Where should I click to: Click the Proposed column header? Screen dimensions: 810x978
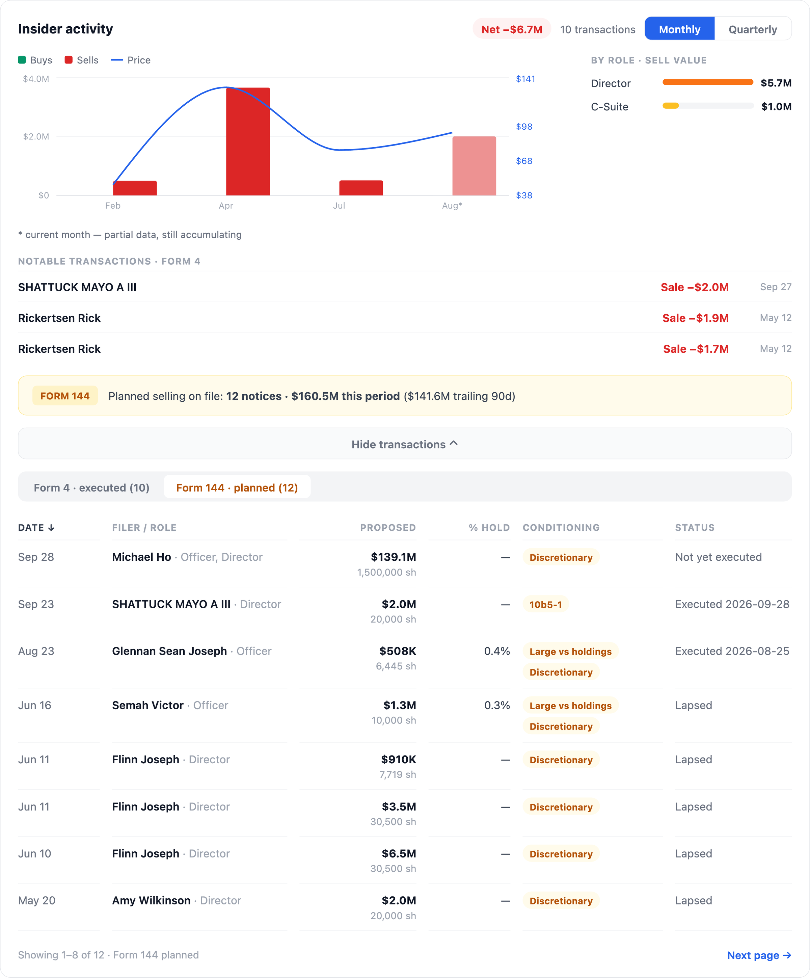[x=388, y=527]
